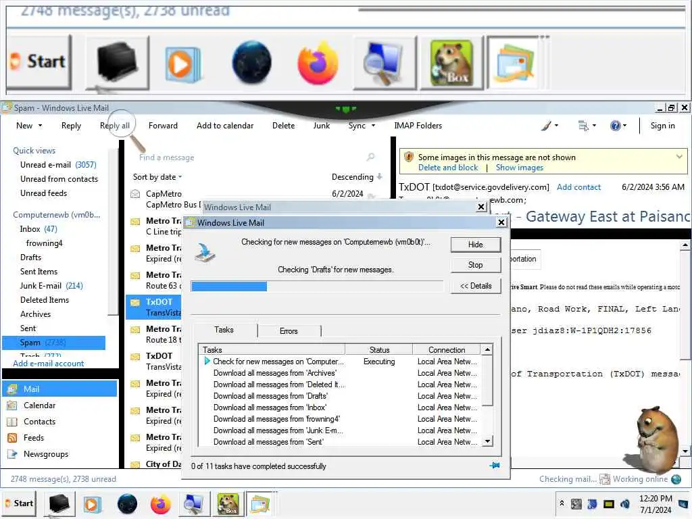Image resolution: width=692 pixels, height=519 pixels.
Task: Open the black folder icon in magnified bar
Action: click(117, 63)
